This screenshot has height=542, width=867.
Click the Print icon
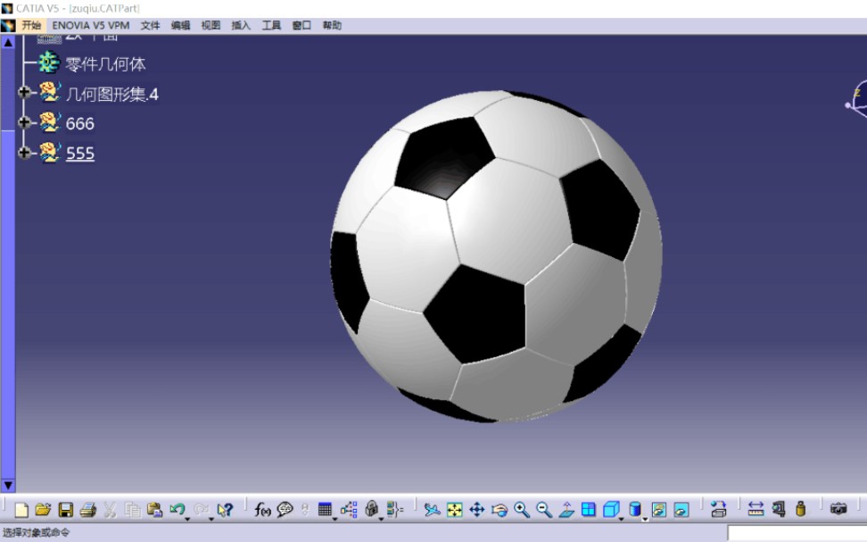pos(88,509)
